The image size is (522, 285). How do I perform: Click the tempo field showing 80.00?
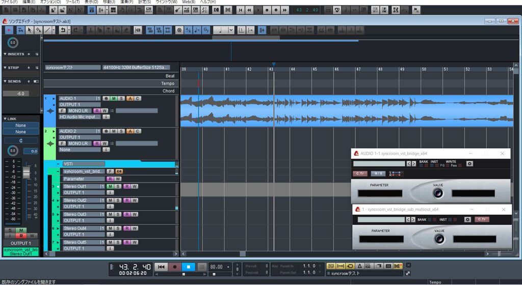pyautogui.click(x=217, y=267)
